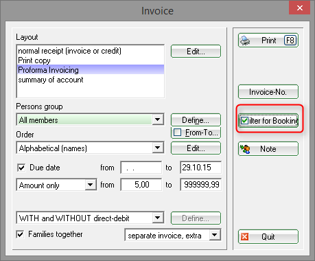Click WITH and WITHOUT direct-debit combo box
315x261 pixels.
[90, 218]
